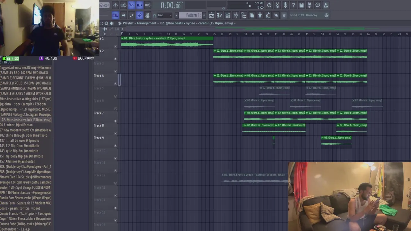Click the globe icon beside FLEX Harmony
Screen dimensions: 411x231
click(x=327, y=15)
